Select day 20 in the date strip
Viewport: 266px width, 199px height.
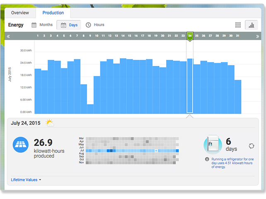pos(162,36)
